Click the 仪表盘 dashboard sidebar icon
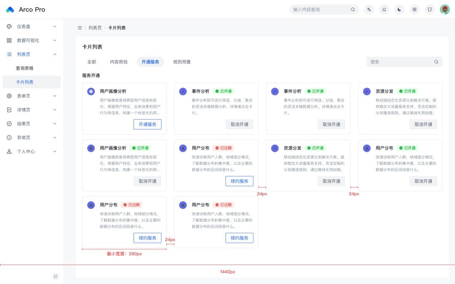This screenshot has height=284, width=455. [9, 27]
